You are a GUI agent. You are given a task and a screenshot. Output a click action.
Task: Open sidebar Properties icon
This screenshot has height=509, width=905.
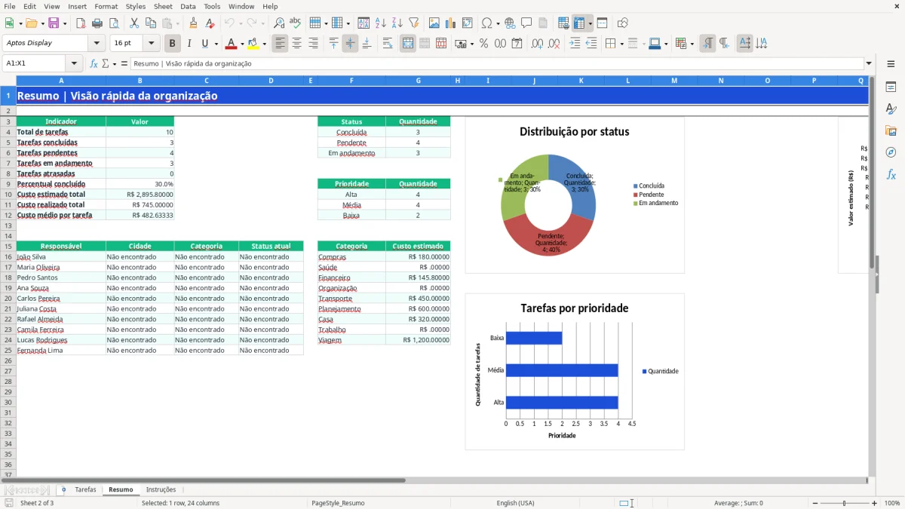coord(891,87)
